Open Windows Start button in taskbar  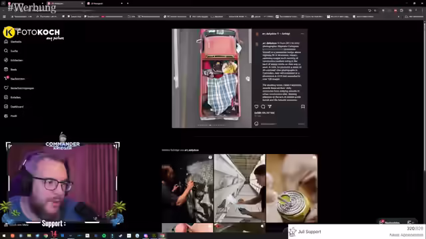pyautogui.click(x=4, y=236)
